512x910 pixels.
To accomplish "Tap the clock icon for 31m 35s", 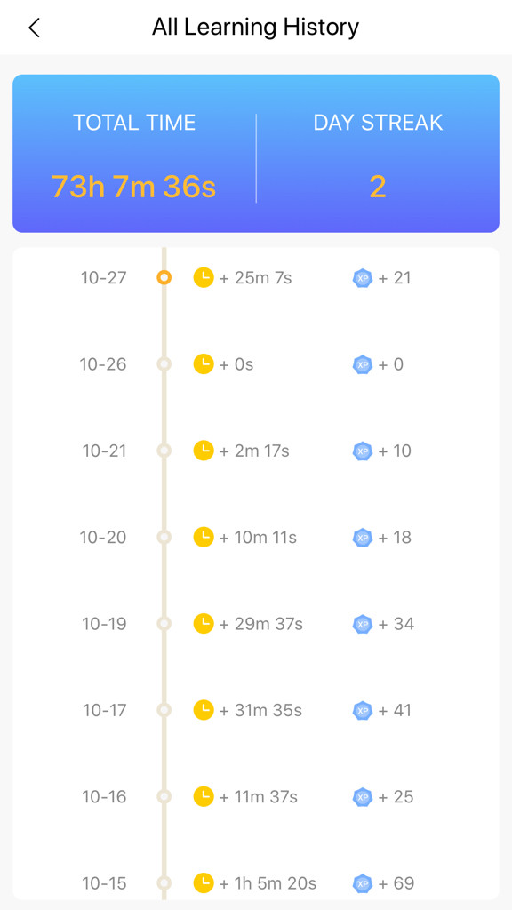I will pos(204,710).
